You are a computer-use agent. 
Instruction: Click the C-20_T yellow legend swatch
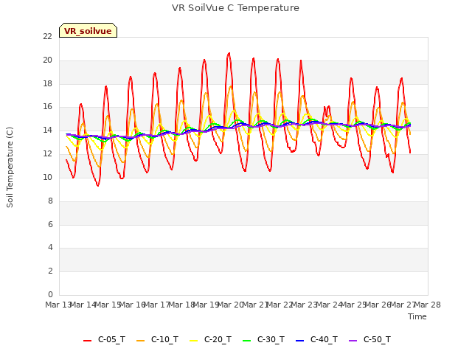pyautogui.click(x=193, y=341)
